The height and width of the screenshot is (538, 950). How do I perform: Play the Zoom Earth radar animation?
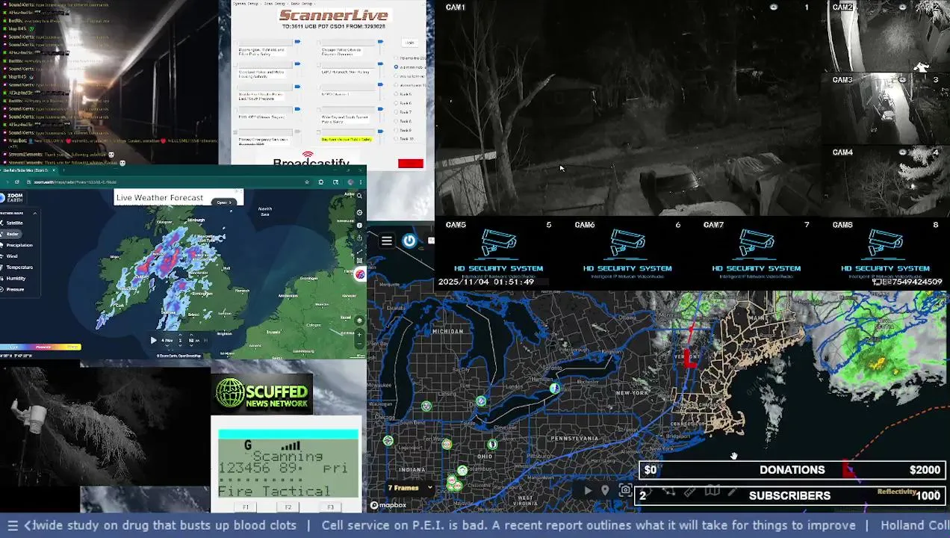pos(153,340)
